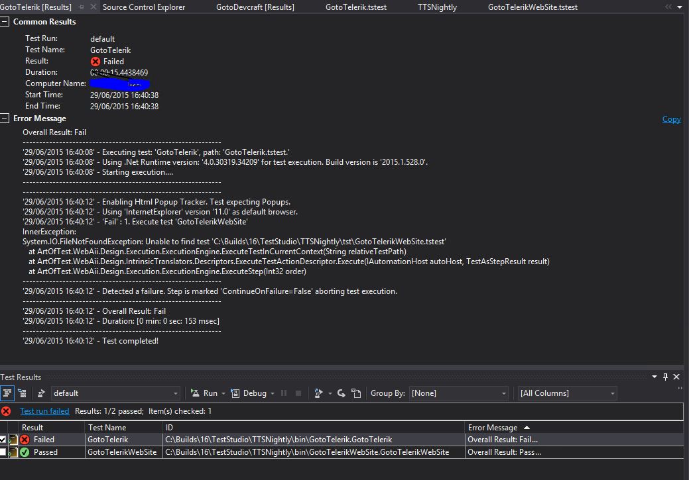Select the GotoTelerik test name cell in results
Screen dimensions: 689x480
[123, 439]
